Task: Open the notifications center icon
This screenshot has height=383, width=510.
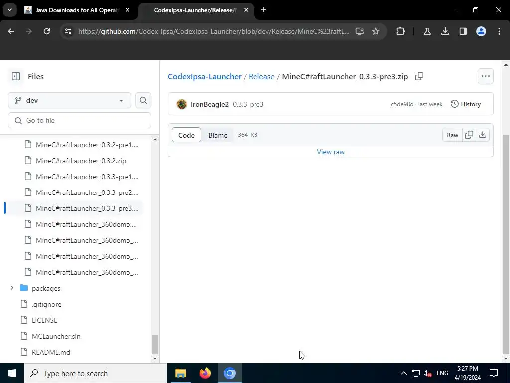Action: point(494,373)
